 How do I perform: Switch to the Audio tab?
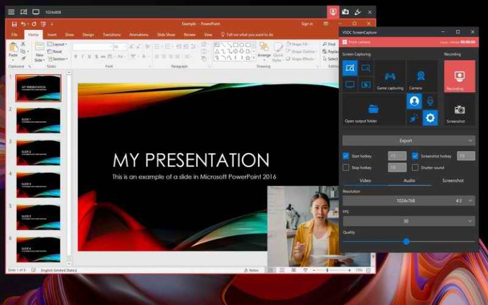pos(409,180)
